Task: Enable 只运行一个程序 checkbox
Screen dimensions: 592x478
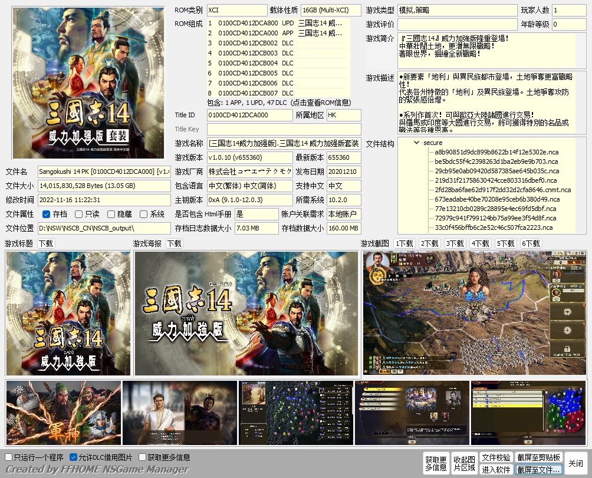Action: (x=9, y=457)
